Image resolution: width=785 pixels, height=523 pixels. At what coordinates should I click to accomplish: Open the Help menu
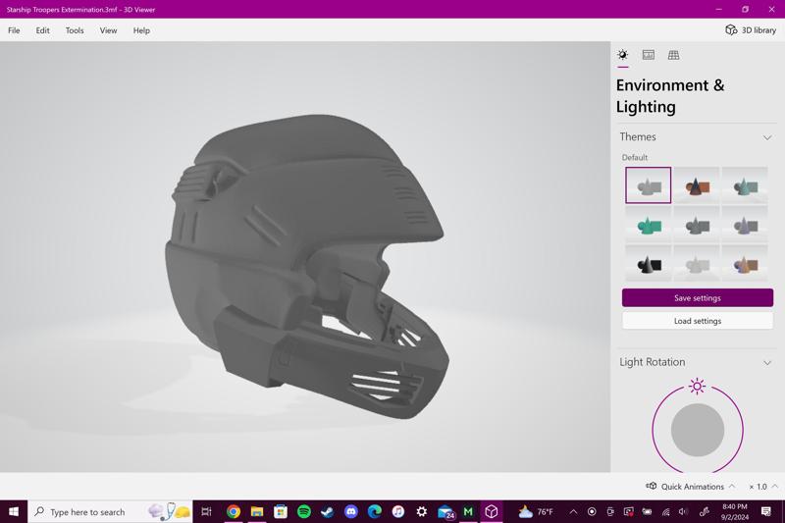coord(141,30)
